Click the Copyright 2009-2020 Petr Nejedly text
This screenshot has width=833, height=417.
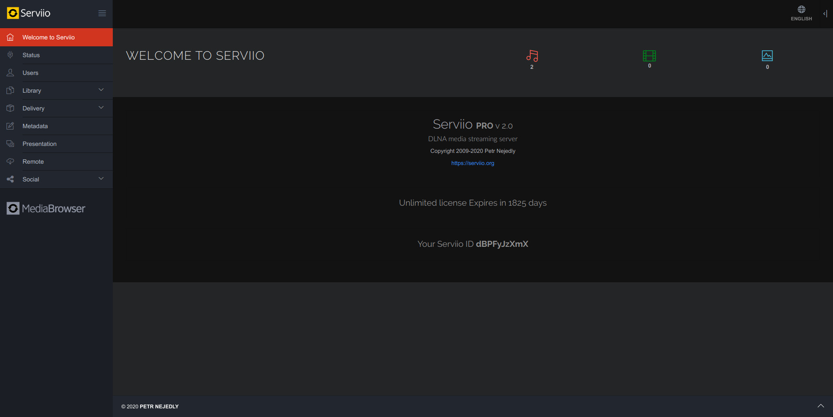[x=473, y=151]
